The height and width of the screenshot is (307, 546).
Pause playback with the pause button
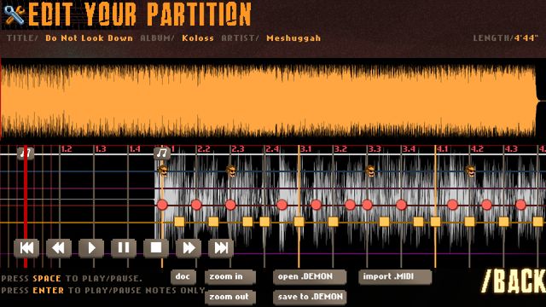(124, 248)
